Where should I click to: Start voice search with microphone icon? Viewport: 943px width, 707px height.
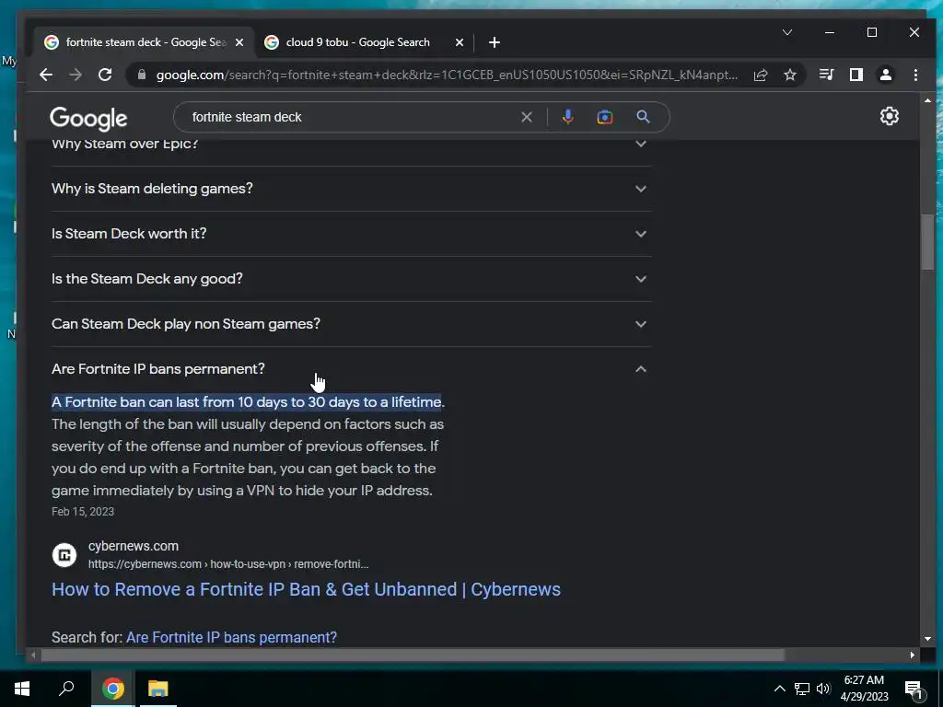pyautogui.click(x=567, y=117)
